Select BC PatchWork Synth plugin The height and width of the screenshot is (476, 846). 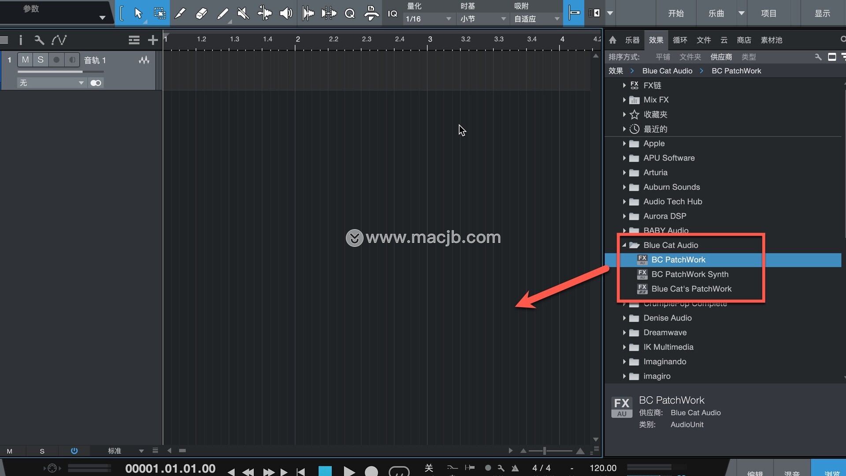[690, 274]
